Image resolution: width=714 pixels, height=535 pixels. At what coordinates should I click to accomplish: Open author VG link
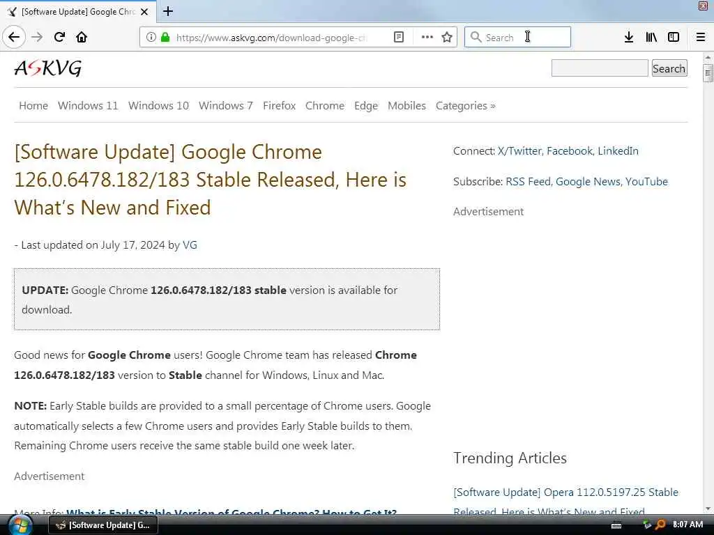[190, 245]
